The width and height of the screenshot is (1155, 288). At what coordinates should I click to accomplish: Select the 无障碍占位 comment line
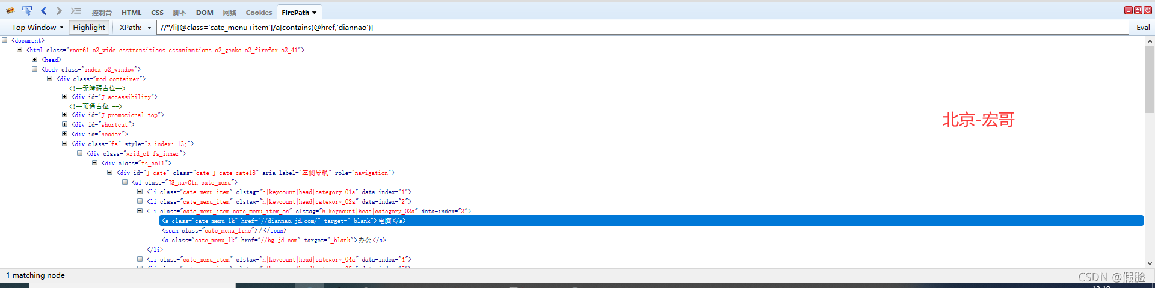[x=97, y=88]
